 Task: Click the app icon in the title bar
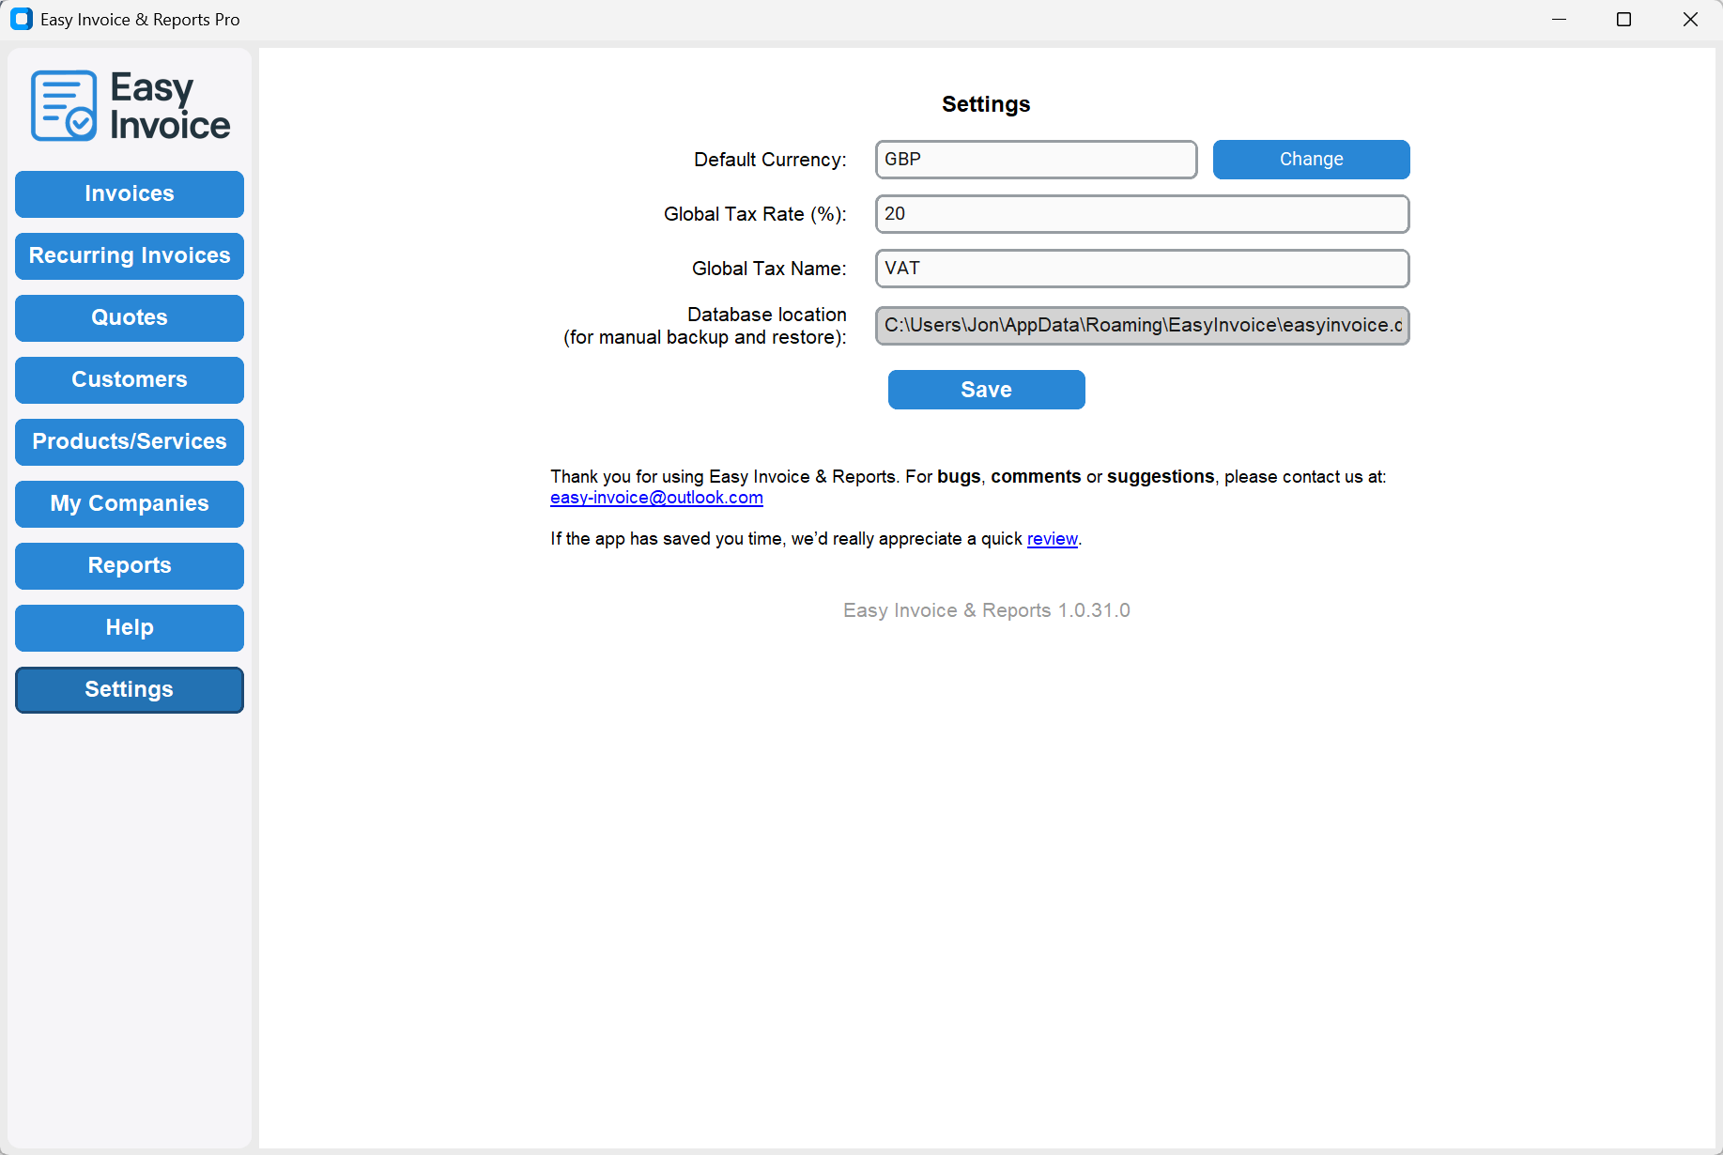tap(22, 19)
